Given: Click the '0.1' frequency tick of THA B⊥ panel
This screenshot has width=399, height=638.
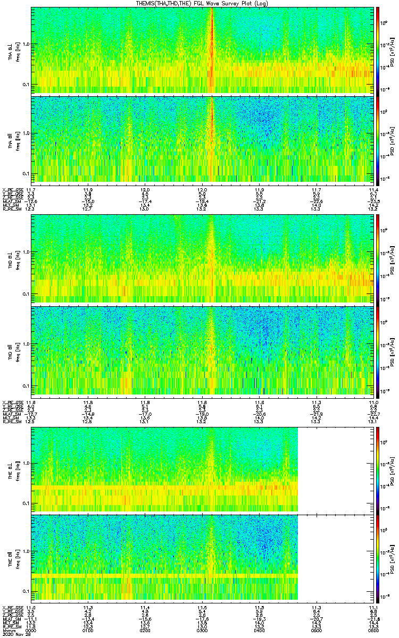Looking at the screenshot, I should click(26, 85).
